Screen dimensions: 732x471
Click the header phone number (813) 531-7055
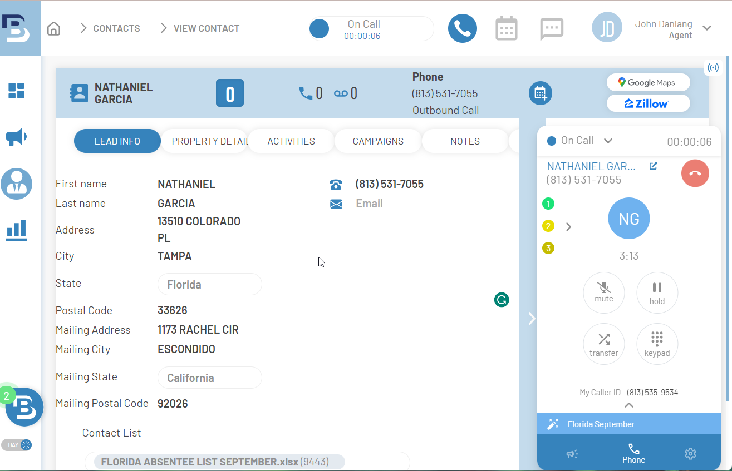[x=445, y=93]
